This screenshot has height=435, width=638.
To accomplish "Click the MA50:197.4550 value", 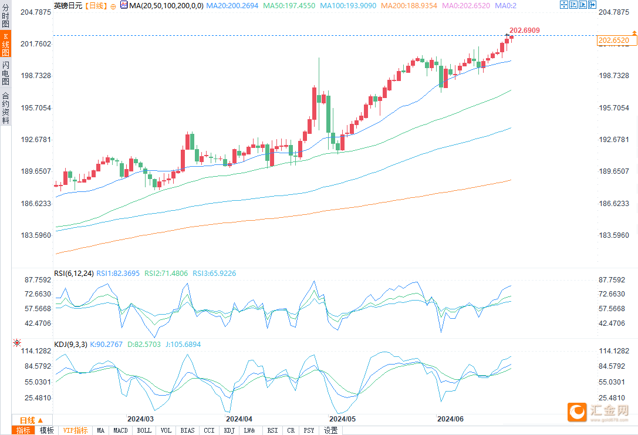I will coord(289,6).
